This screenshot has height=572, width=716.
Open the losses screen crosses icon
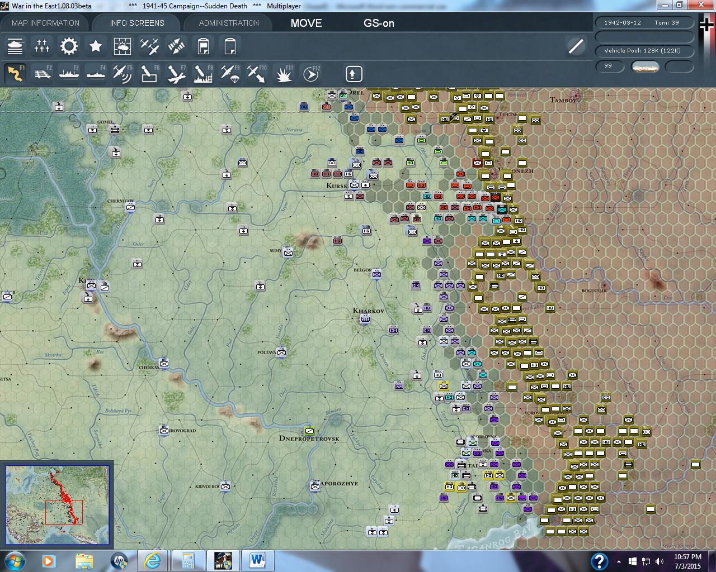pos(42,46)
